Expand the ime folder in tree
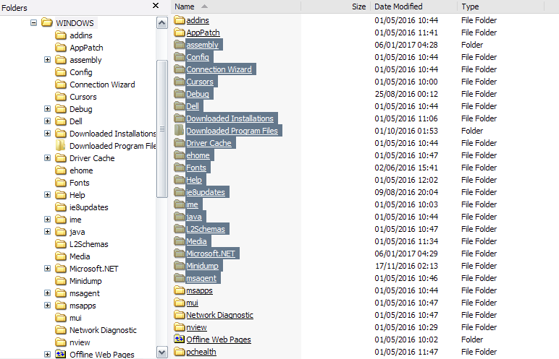This screenshot has width=559, height=359. point(47,219)
